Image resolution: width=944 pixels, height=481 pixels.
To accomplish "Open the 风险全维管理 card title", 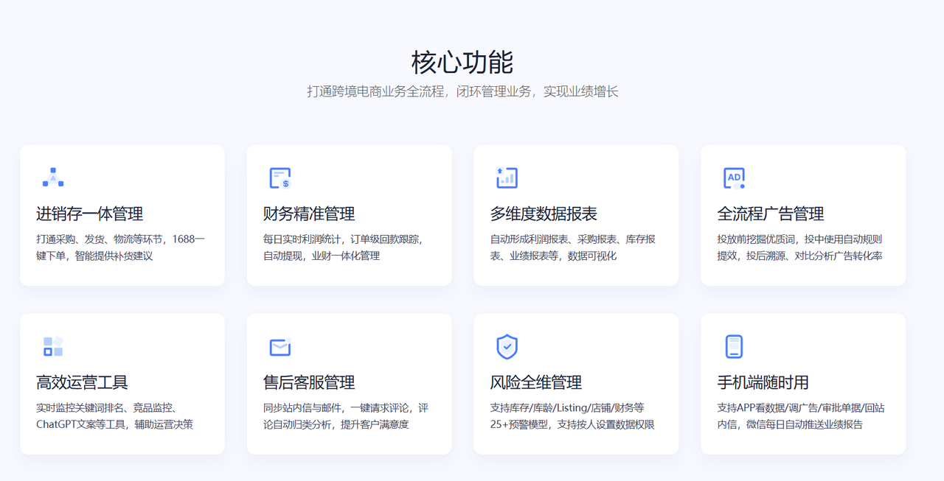I will (x=536, y=383).
